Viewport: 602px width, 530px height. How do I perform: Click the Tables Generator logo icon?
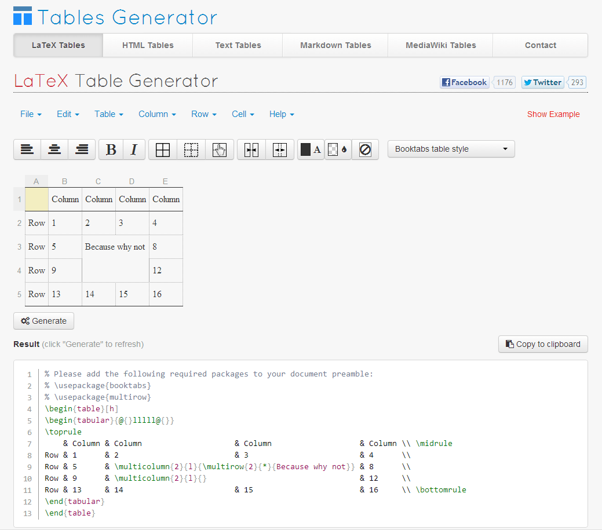(x=23, y=16)
